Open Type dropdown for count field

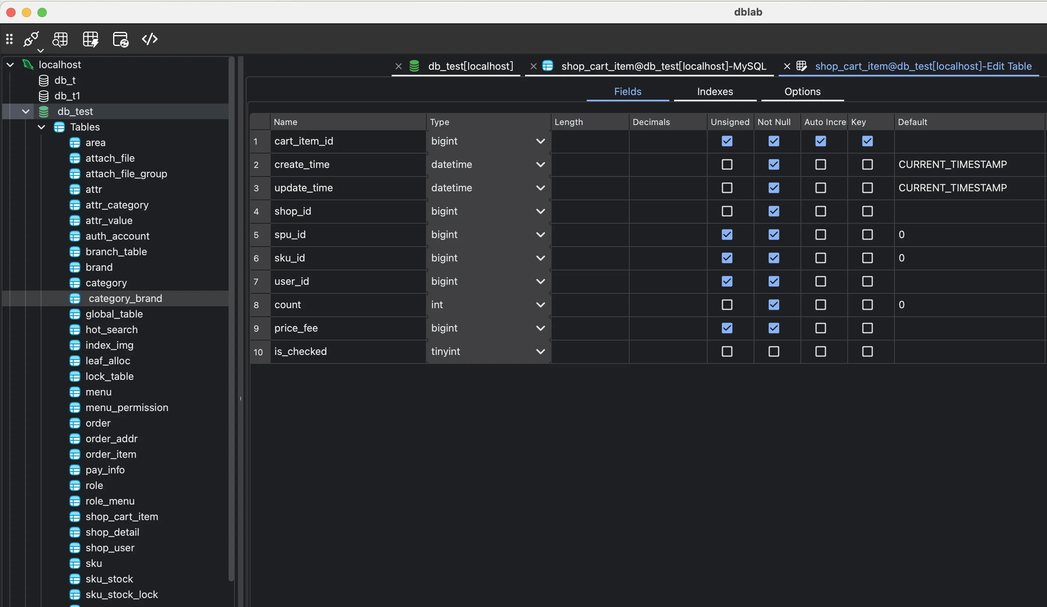540,305
